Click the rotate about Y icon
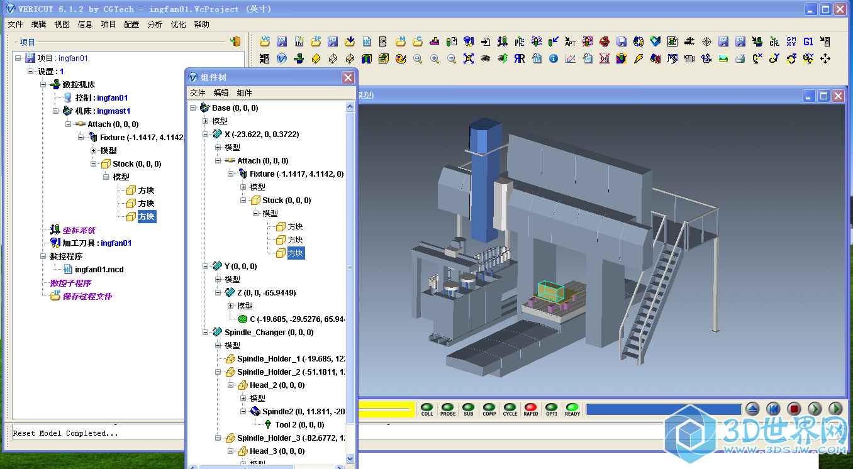This screenshot has width=853, height=469. click(774, 58)
